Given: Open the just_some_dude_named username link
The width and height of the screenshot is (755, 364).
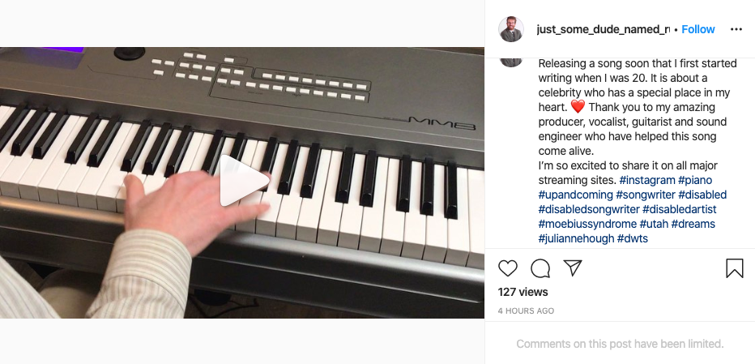Looking at the screenshot, I should [x=604, y=29].
